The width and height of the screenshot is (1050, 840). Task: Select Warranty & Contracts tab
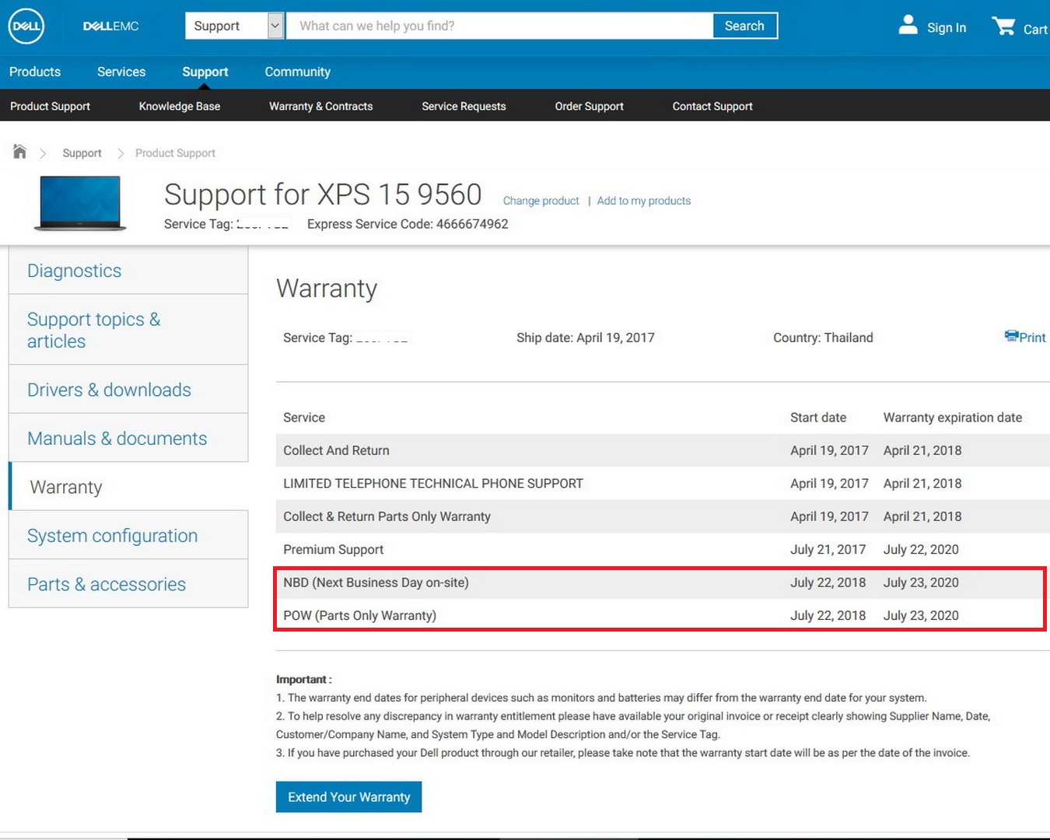(x=321, y=106)
